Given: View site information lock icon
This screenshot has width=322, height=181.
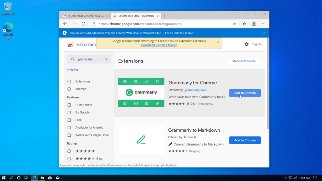Looking at the screenshot, I should click(94, 24).
